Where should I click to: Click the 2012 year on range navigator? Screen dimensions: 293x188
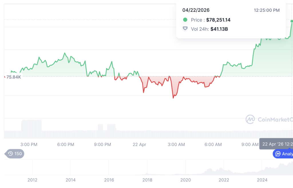(32, 180)
